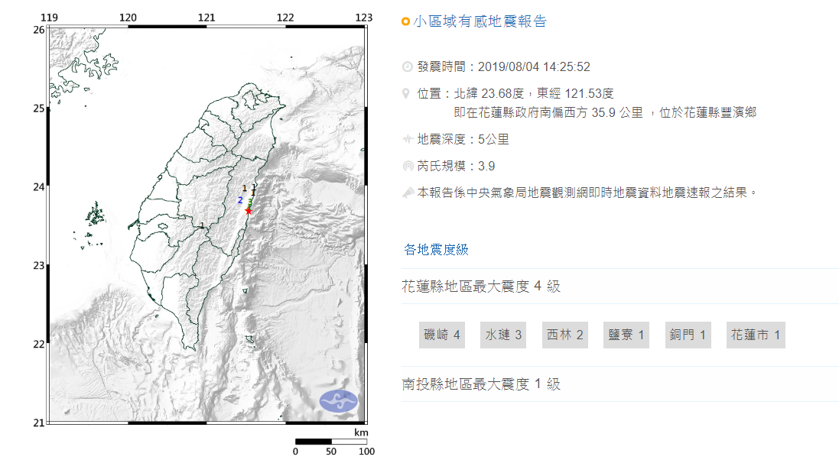Screen dimensions: 839x476
Task: Click the 小區域有感地震報告 title
Action: [480, 22]
